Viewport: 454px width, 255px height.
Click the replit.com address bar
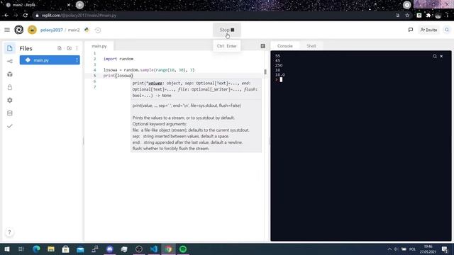click(214, 16)
